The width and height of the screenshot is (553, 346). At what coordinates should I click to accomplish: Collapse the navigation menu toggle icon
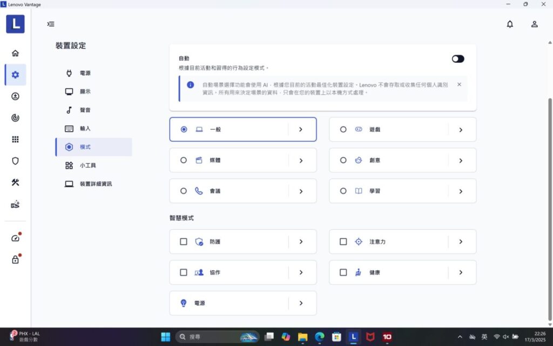(x=51, y=24)
